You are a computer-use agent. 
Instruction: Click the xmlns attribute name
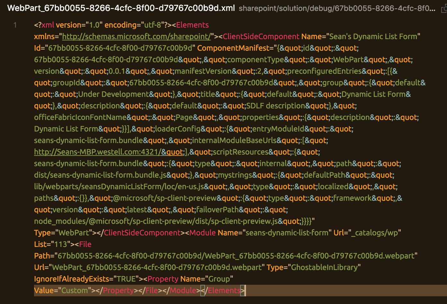click(45, 37)
